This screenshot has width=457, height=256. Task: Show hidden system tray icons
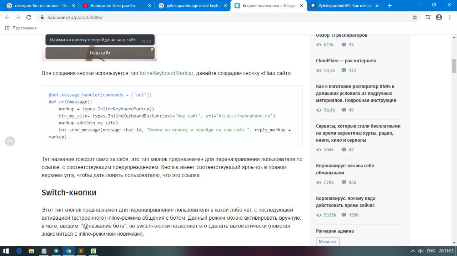tap(413, 251)
